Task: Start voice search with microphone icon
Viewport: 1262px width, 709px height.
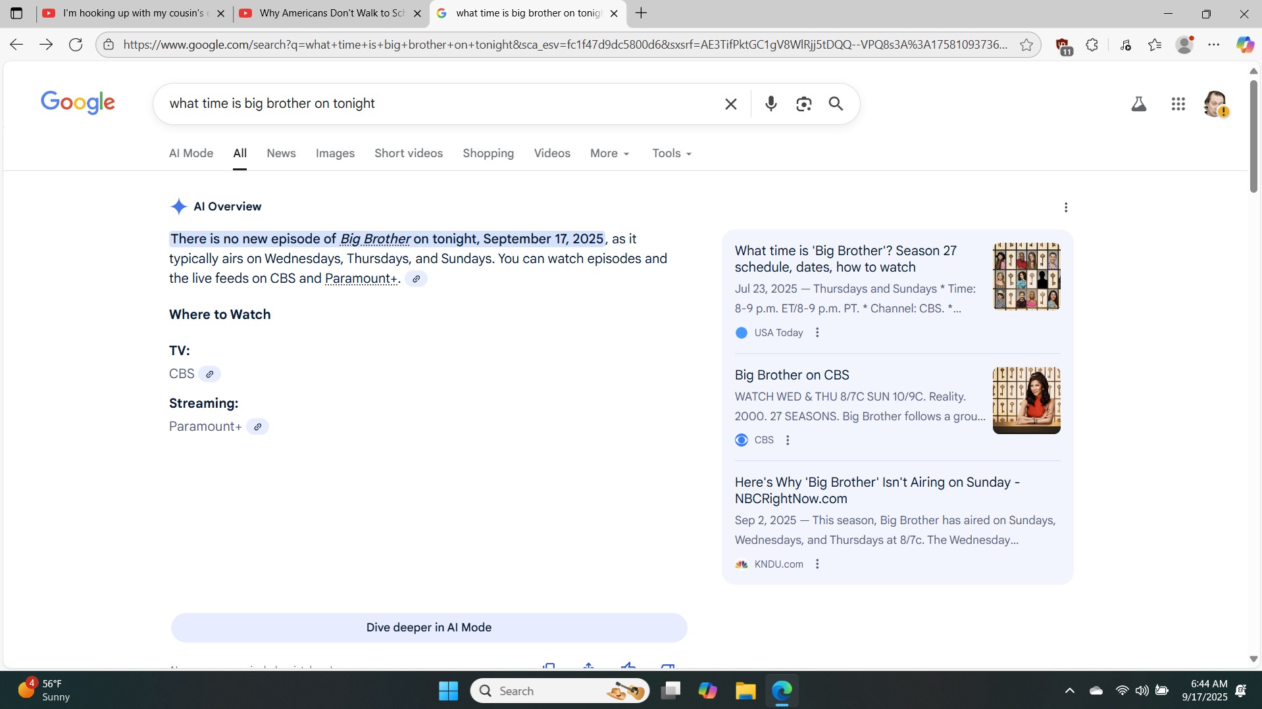Action: click(771, 104)
